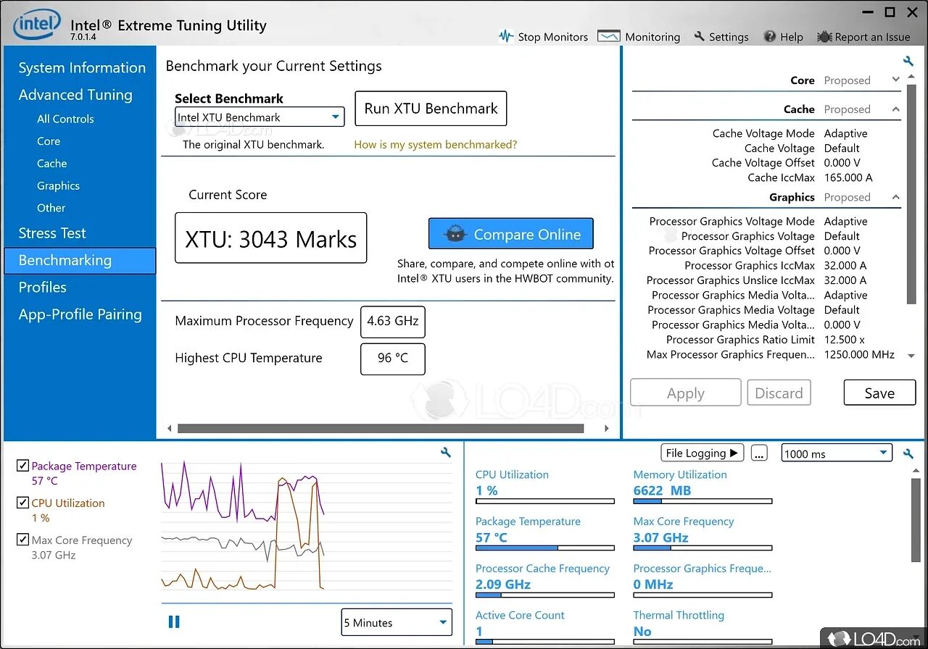Screen dimensions: 928x649
Task: Select All Controls under Advanced Tuning
Action: 65,119
